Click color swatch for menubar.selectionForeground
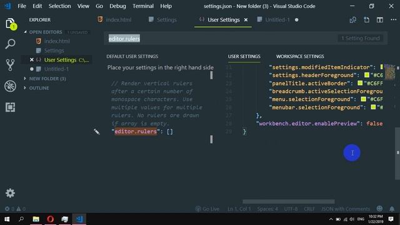The image size is (400, 225). tap(373, 107)
